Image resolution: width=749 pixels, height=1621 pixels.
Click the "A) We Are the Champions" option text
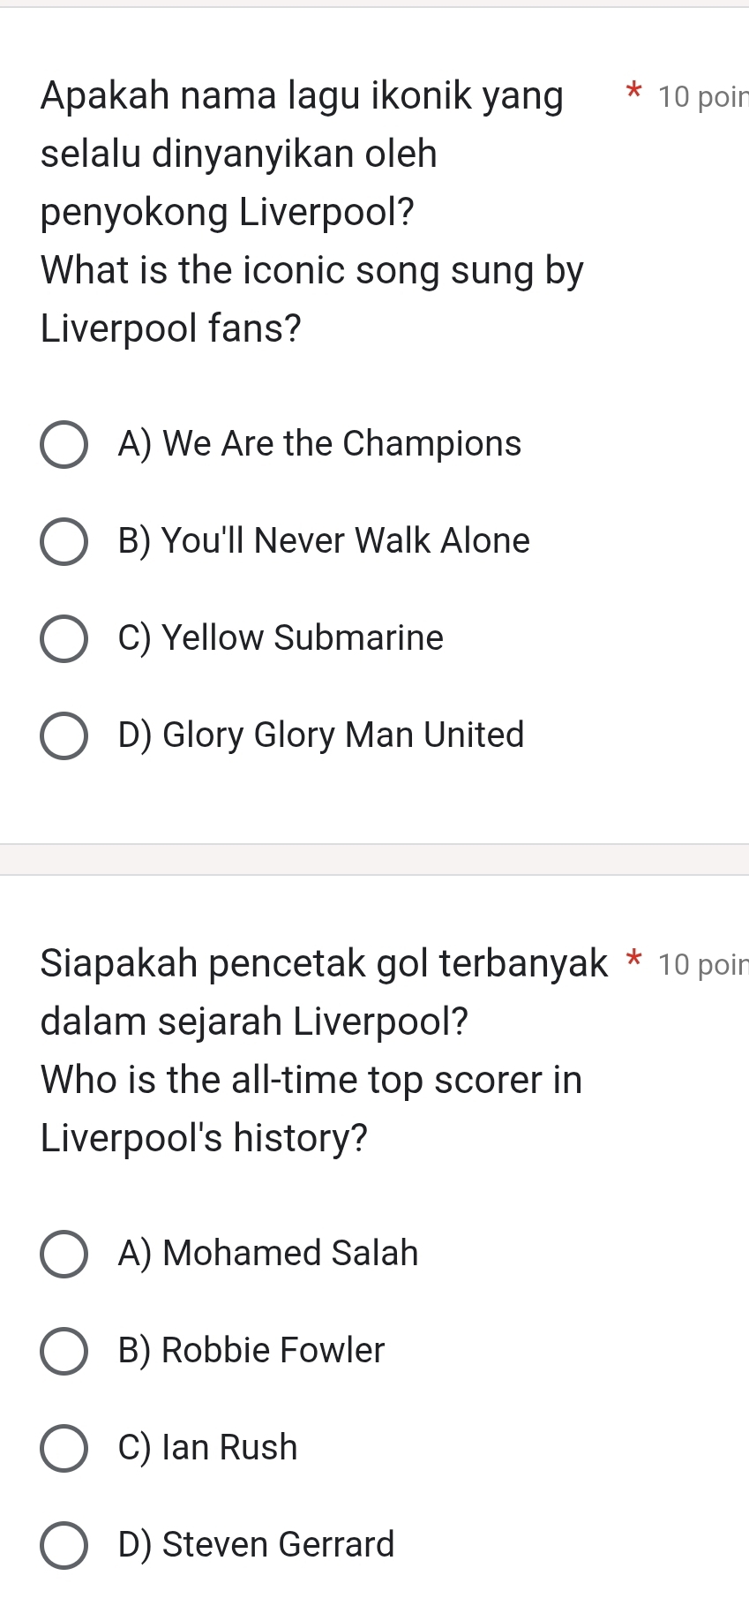point(319,443)
